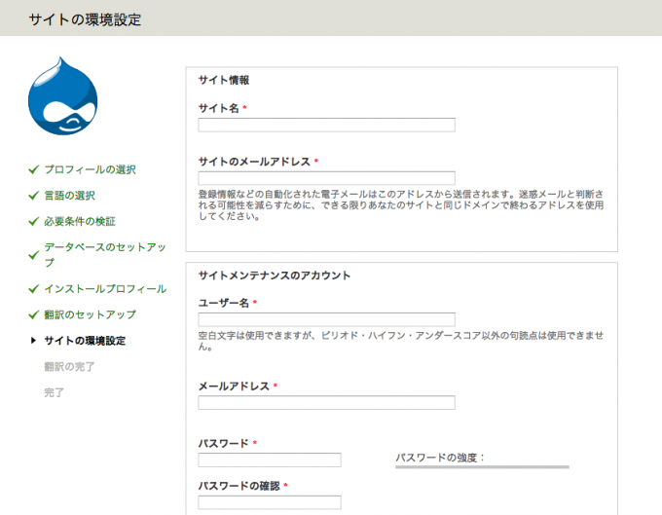Click the サイト情報 section heading
The width and height of the screenshot is (662, 515).
pos(224,80)
